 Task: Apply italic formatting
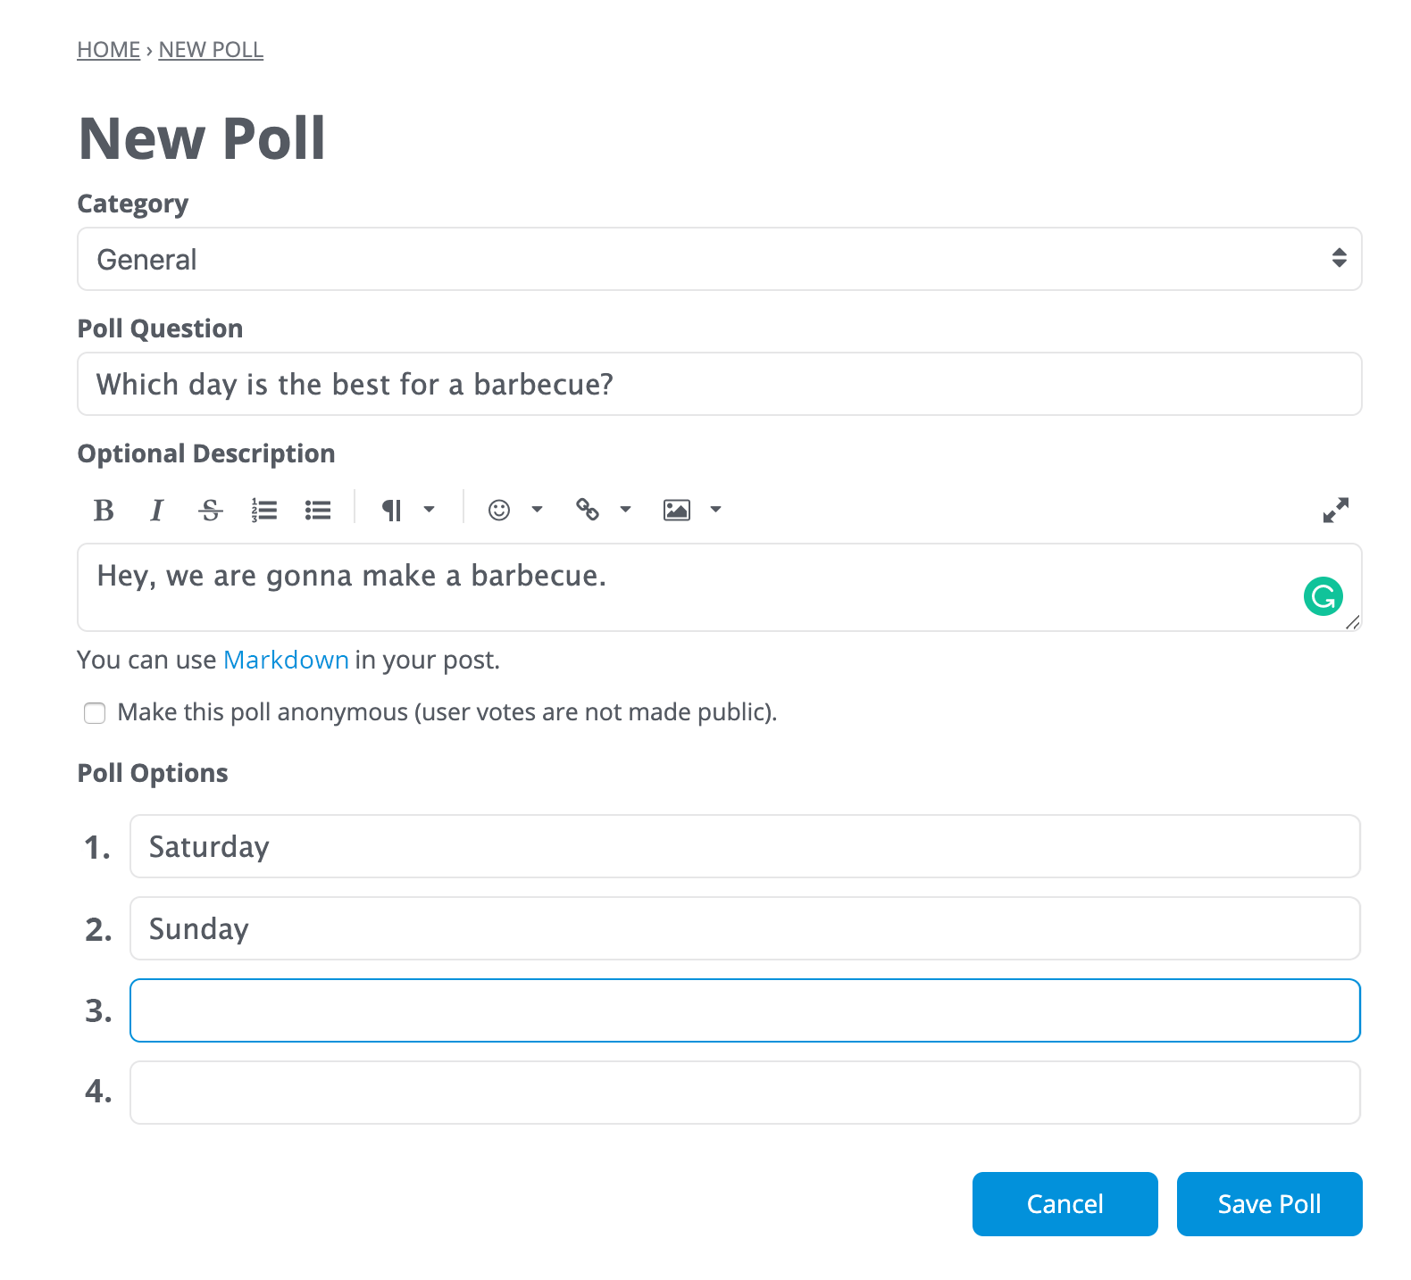(x=156, y=510)
